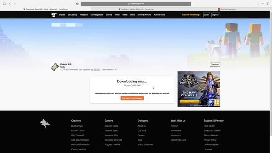Image resolution: width=272 pixels, height=153 pixels.
Task: Reload the page from the address bar
Action: [x=189, y=4]
